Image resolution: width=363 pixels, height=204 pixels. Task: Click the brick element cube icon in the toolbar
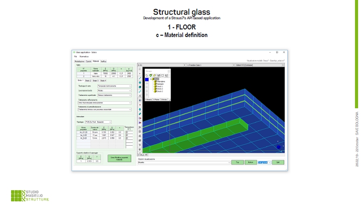pyautogui.click(x=140, y=87)
